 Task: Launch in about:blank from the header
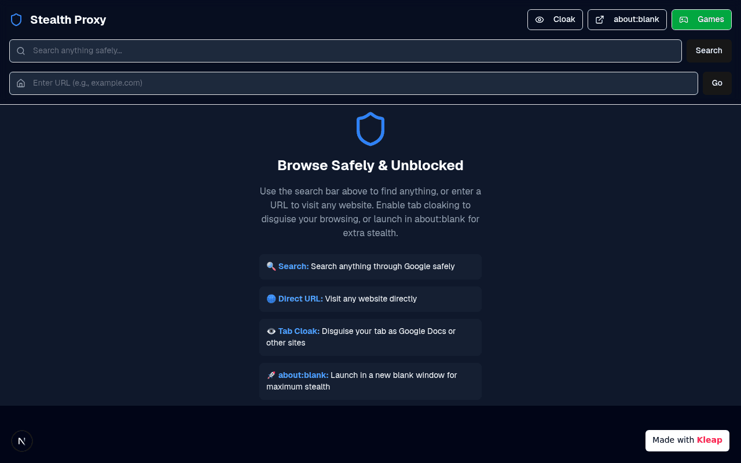[x=627, y=20]
